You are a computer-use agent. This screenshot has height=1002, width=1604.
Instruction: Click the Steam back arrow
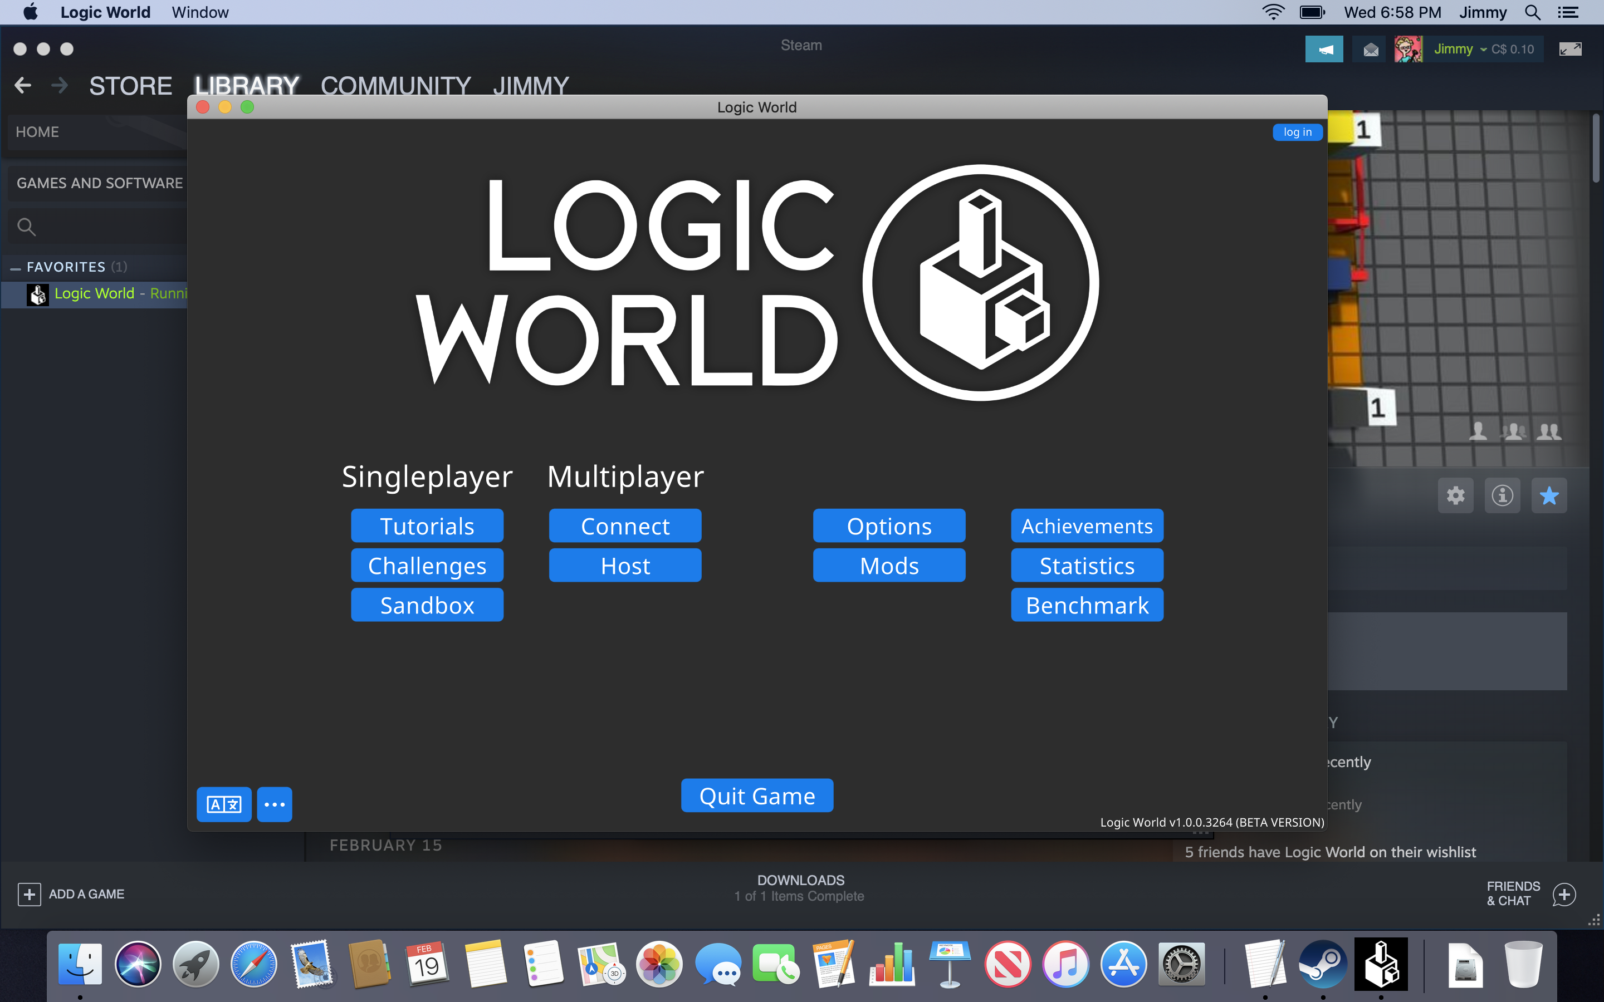pos(23,86)
